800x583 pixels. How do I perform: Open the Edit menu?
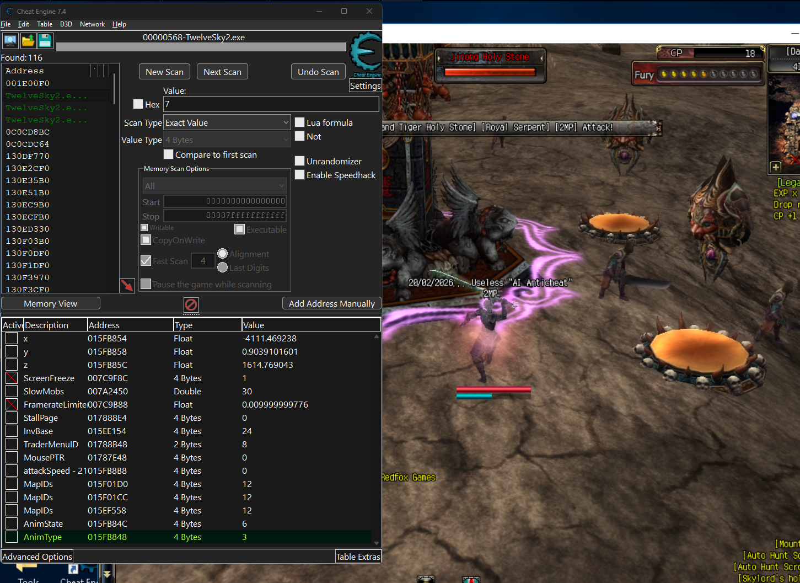point(24,24)
